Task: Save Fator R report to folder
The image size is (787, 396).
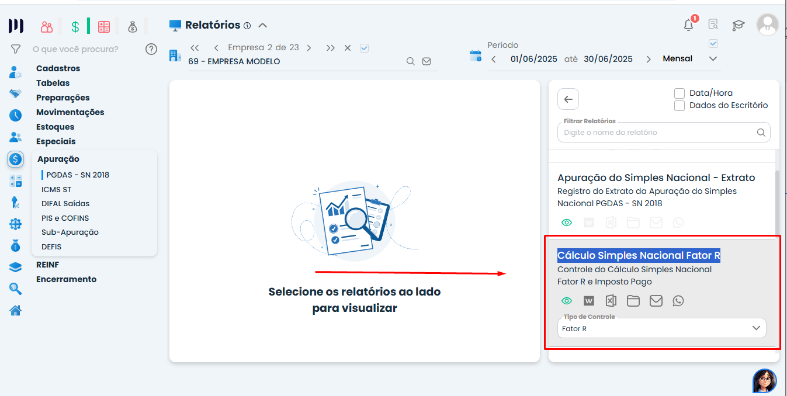Action: [x=633, y=301]
